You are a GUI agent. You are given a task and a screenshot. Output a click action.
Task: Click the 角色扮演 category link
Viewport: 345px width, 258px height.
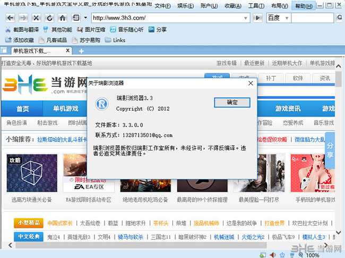pyautogui.click(x=16, y=123)
